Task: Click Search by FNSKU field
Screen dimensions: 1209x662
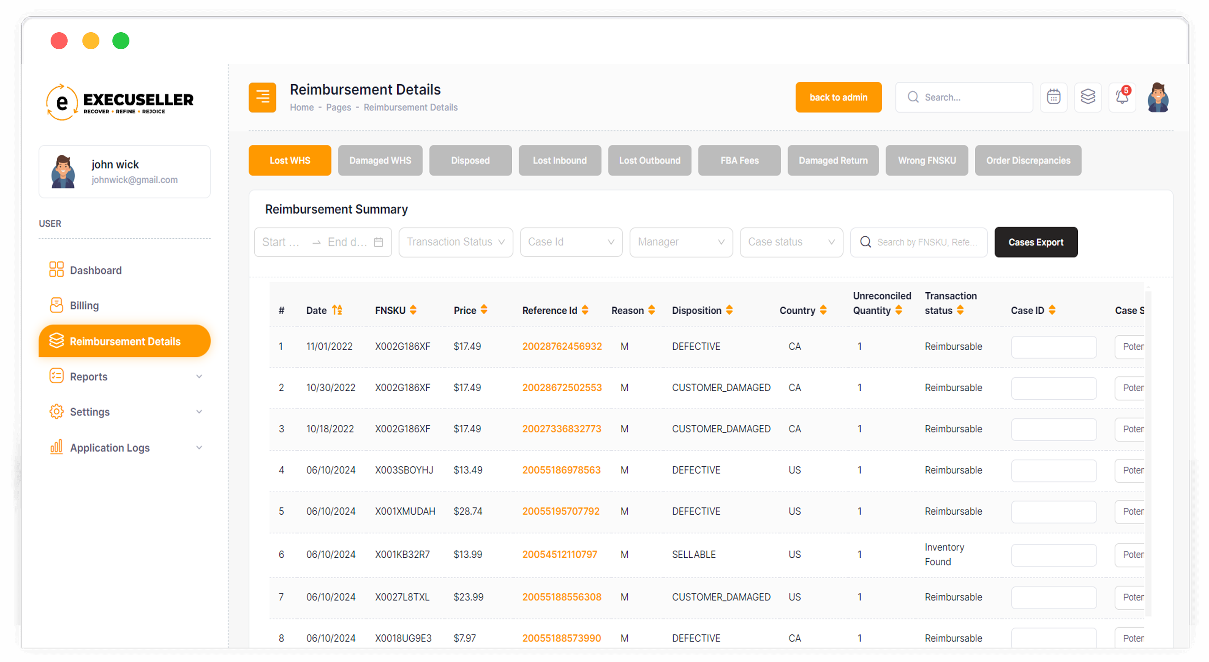Action: 918,242
